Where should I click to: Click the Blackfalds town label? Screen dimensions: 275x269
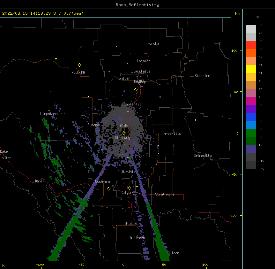tap(141, 71)
